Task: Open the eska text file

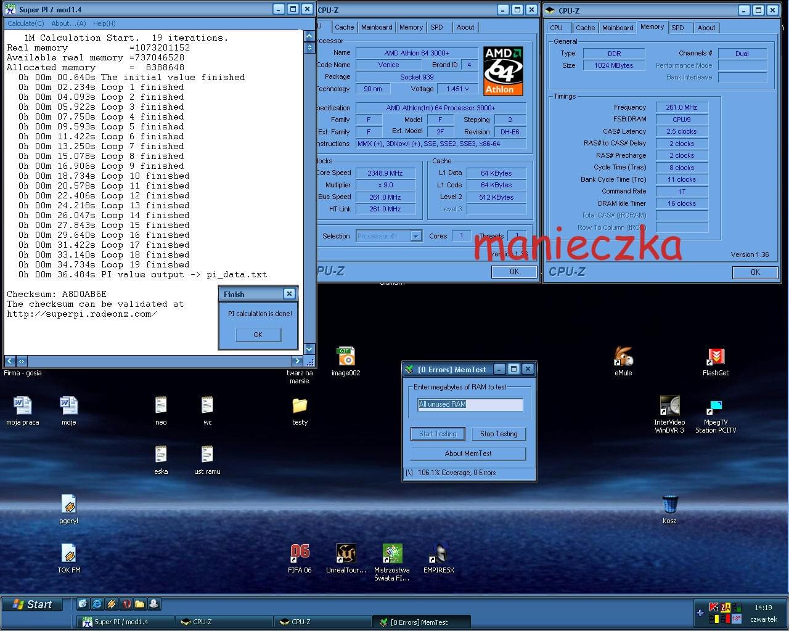Action: [x=161, y=459]
